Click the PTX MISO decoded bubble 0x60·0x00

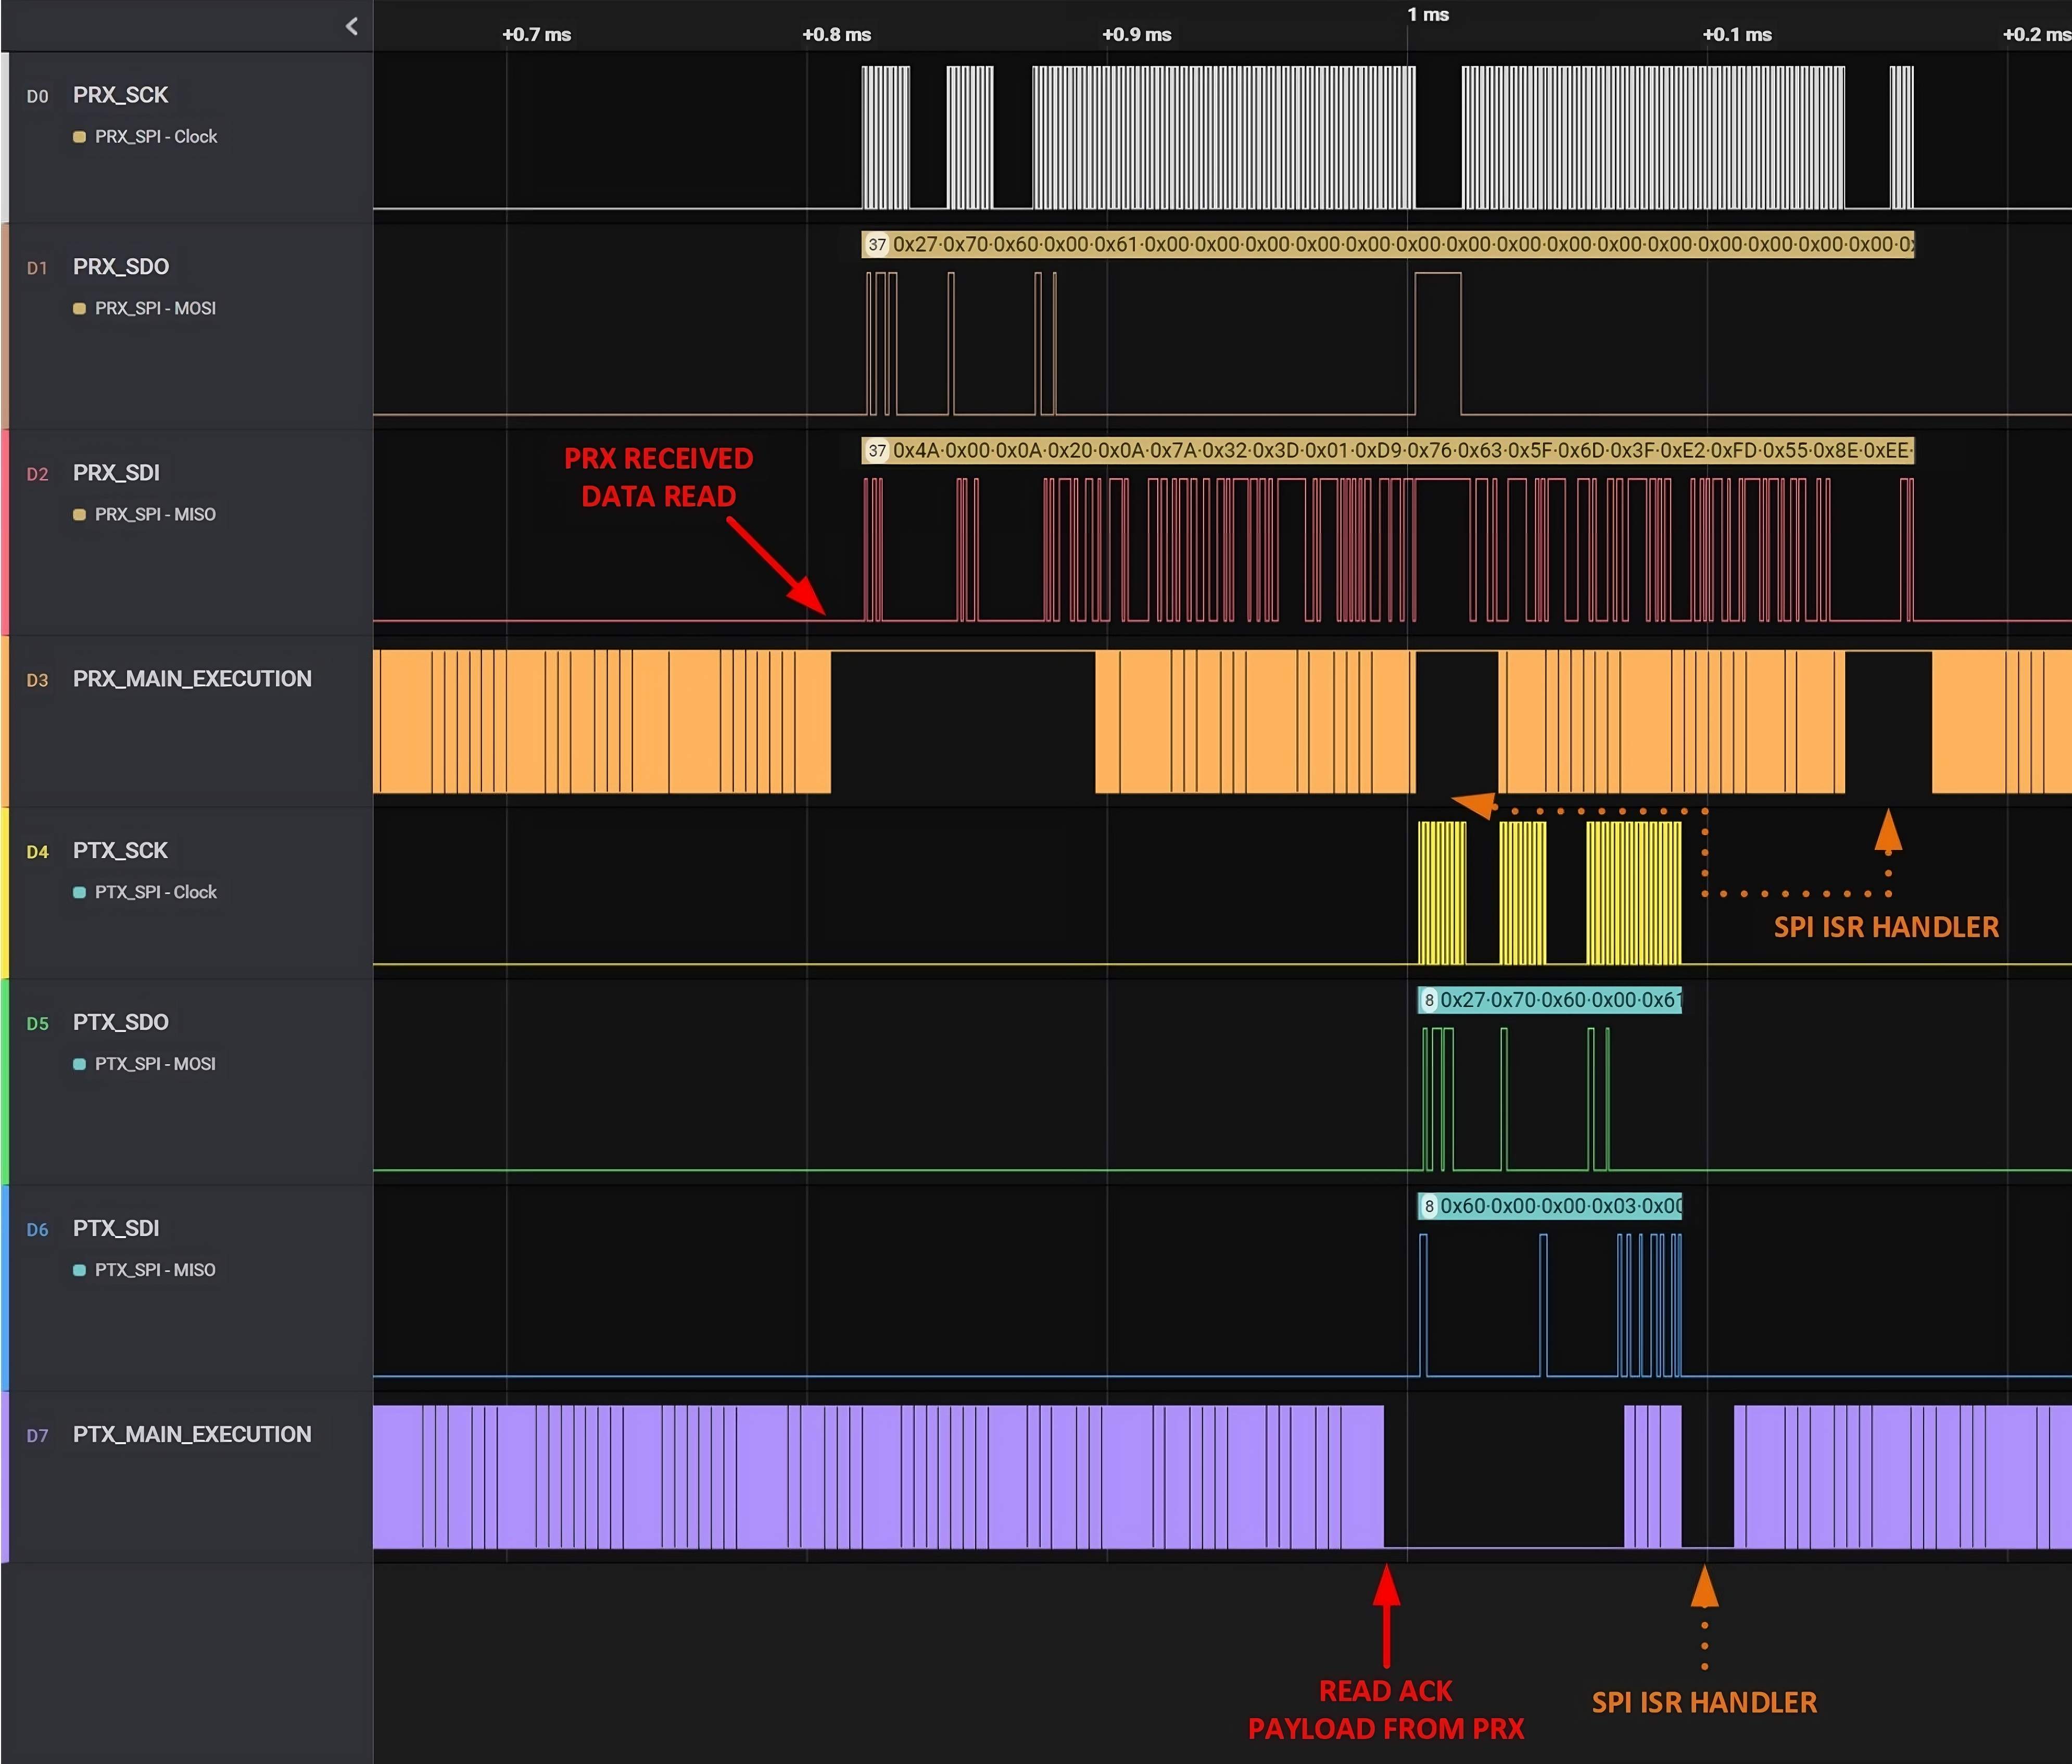[x=1550, y=1207]
